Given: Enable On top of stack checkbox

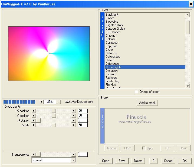Looking at the screenshot, I should (136, 92).
